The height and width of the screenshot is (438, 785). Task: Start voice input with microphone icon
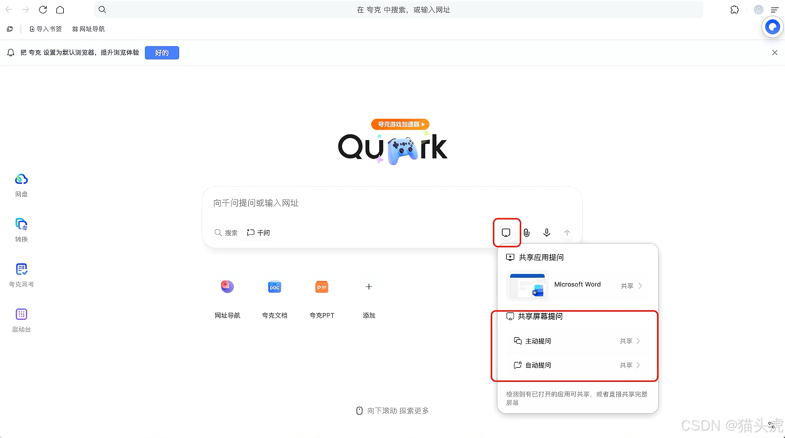pos(547,233)
